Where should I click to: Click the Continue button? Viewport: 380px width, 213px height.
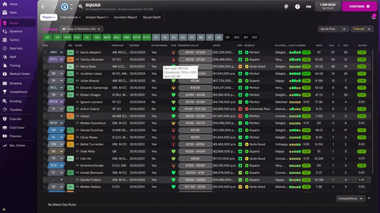(x=359, y=7)
